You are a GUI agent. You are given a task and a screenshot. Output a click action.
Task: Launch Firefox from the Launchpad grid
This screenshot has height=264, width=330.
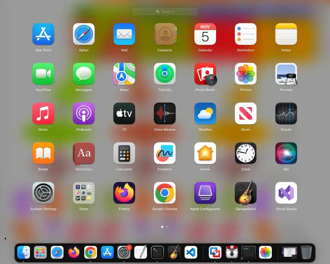(124, 193)
